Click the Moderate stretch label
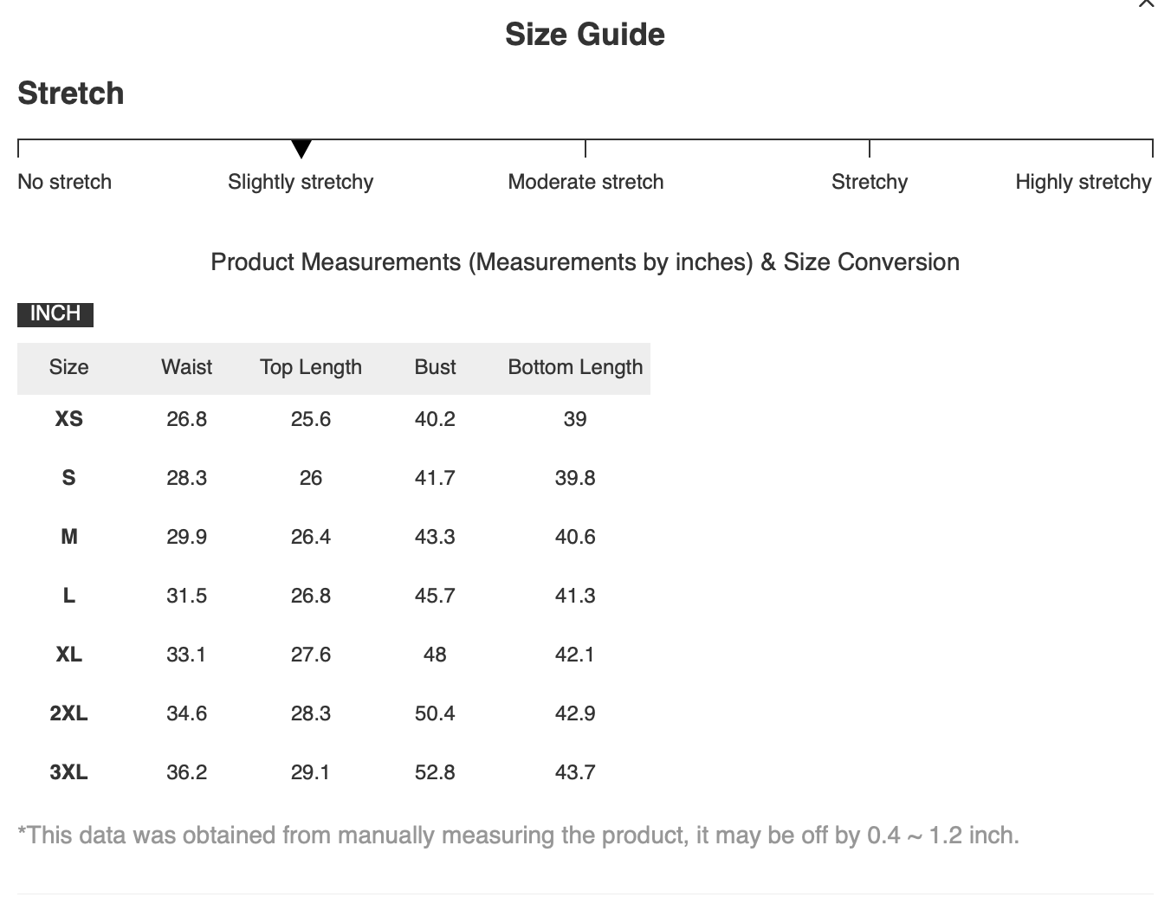 click(x=585, y=182)
